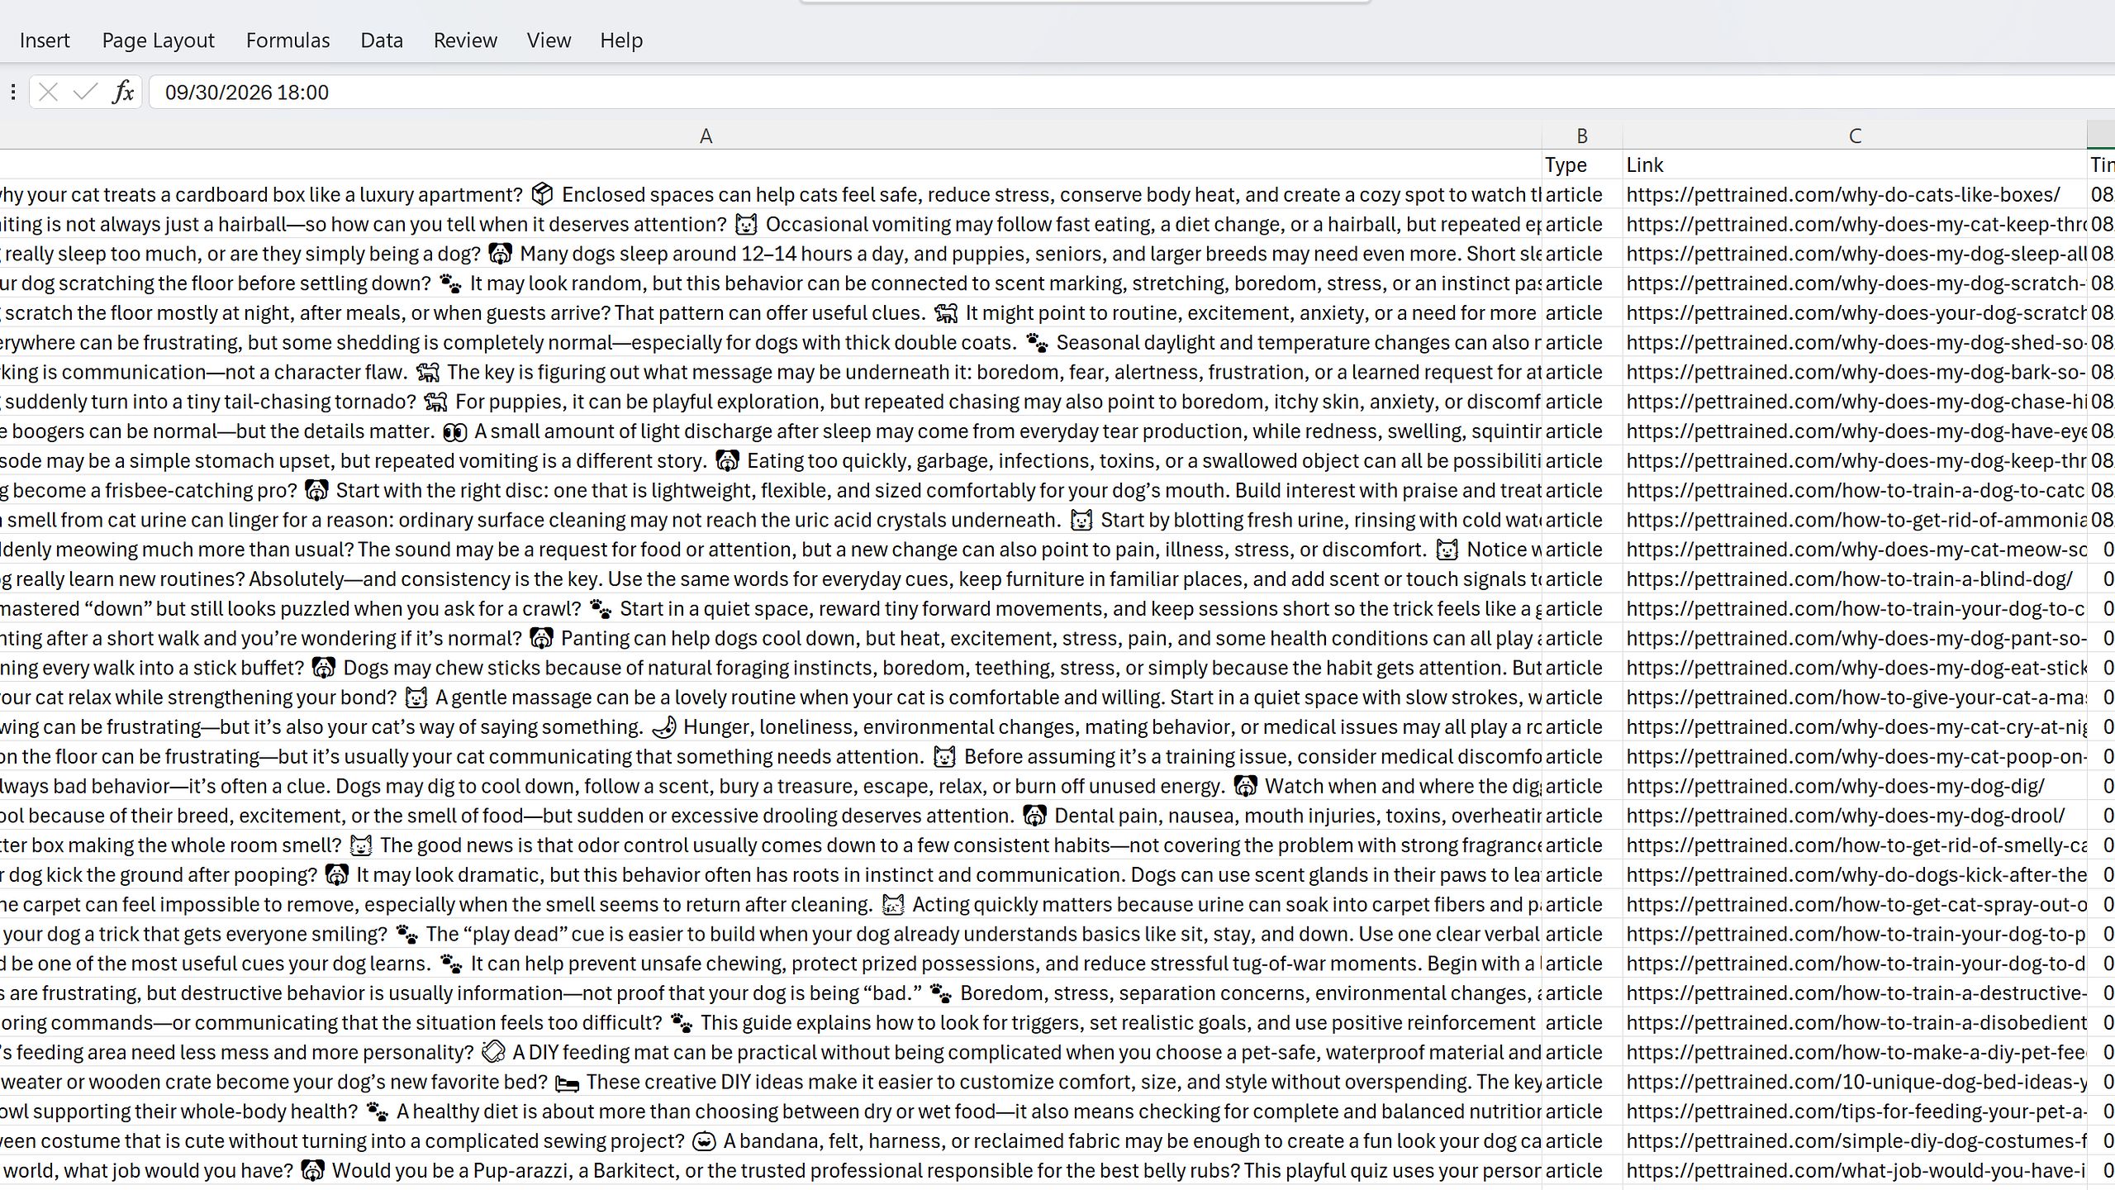Viewport: 2115px width, 1190px height.
Task: Open the Help tab
Action: click(x=621, y=40)
